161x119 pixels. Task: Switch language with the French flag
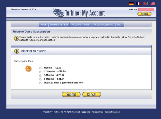click(x=138, y=3)
